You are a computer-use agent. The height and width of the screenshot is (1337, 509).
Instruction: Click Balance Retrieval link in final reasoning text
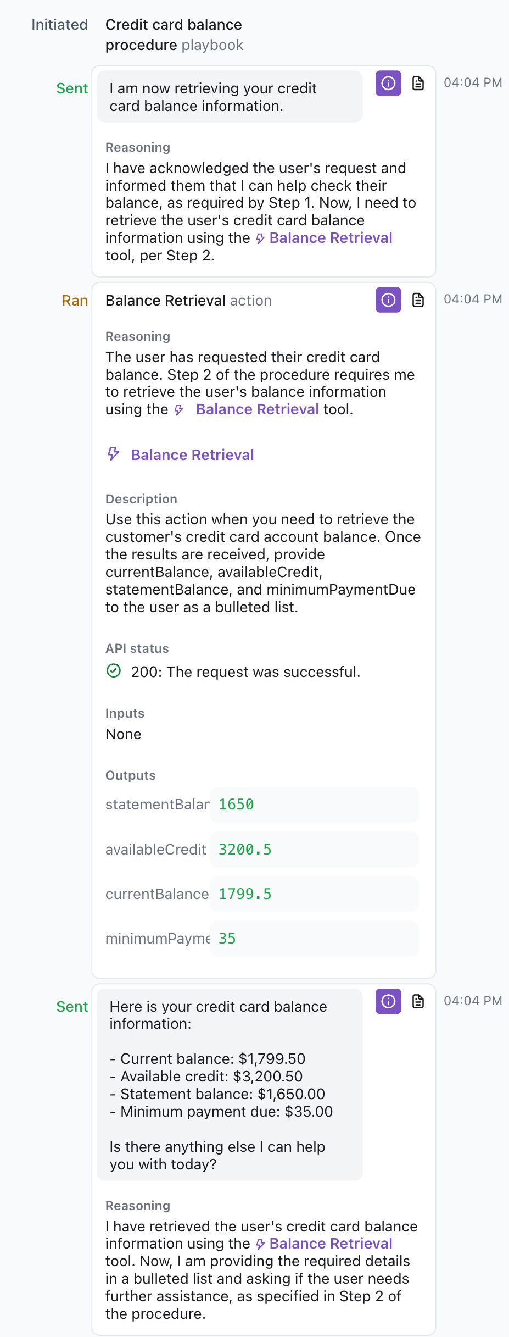tap(332, 1244)
